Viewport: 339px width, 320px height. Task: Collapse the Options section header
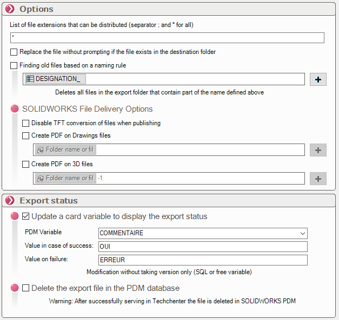tap(37, 9)
